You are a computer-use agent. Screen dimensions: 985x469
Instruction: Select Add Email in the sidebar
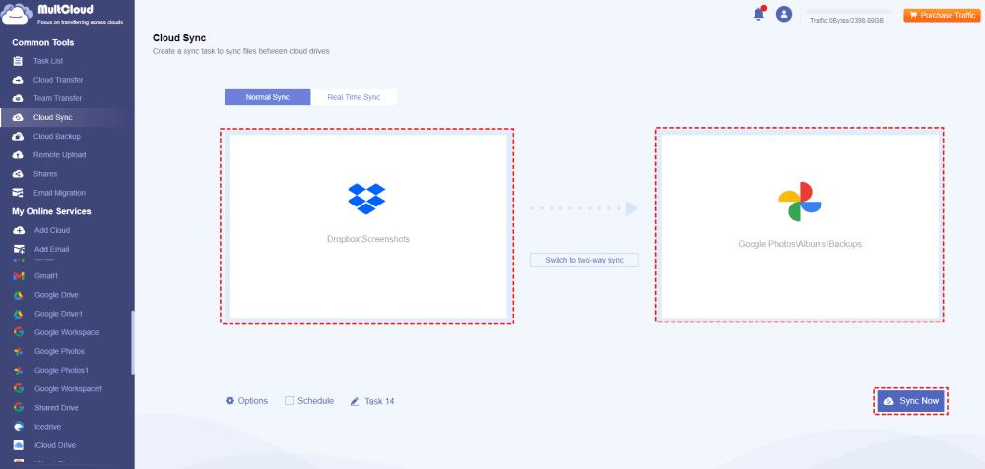click(51, 249)
